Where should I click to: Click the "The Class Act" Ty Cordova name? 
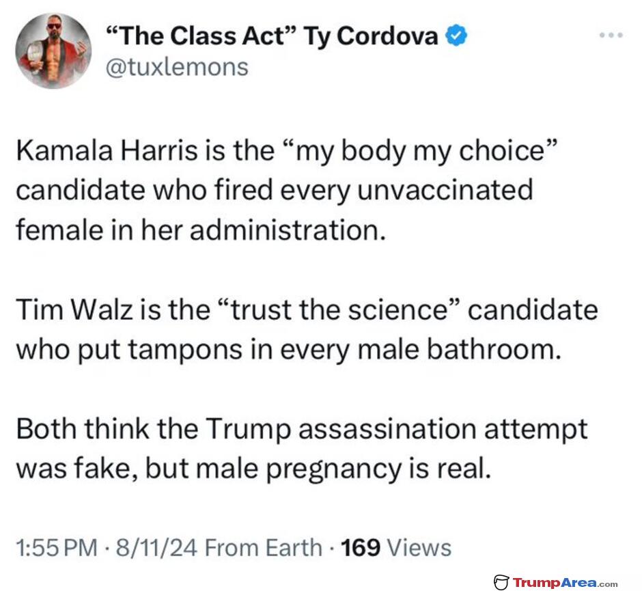pyautogui.click(x=273, y=36)
